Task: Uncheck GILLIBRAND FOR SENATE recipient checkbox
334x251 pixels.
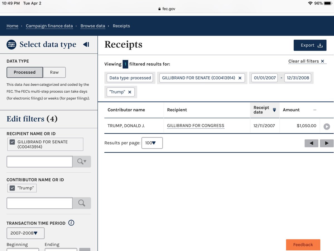Action: tap(12, 142)
